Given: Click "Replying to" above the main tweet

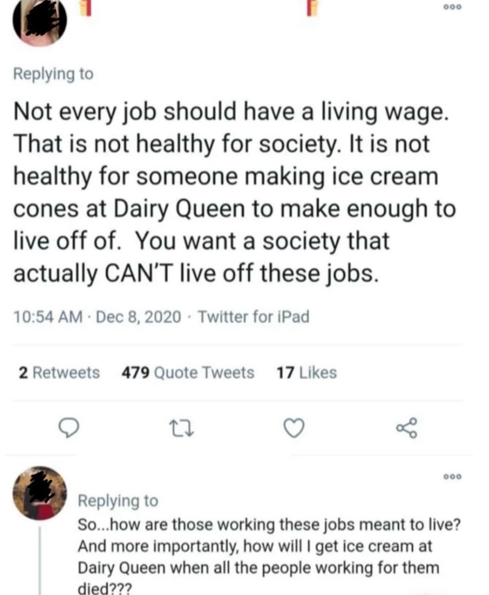Looking at the screenshot, I should 53,74.
